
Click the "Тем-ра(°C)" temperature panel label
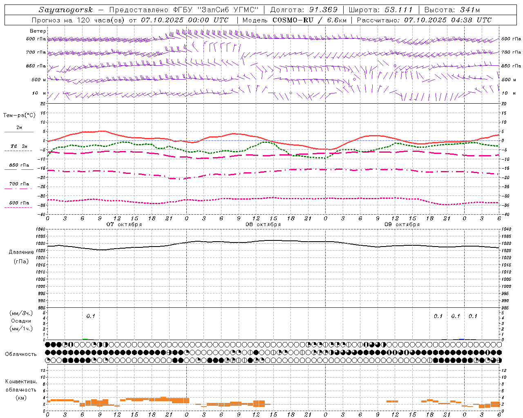point(19,116)
